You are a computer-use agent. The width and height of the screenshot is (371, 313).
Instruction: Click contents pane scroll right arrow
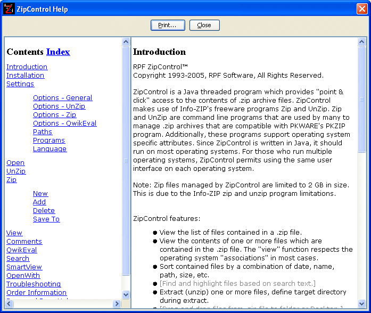coord(117,303)
